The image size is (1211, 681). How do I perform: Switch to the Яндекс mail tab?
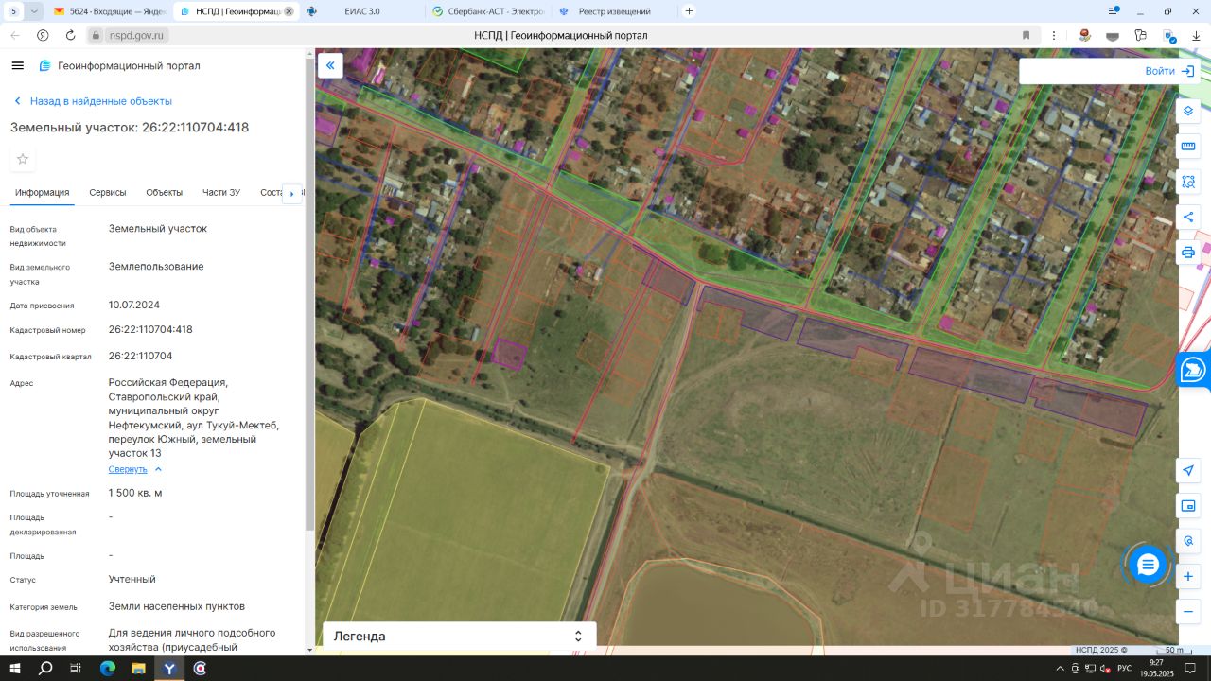coord(109,11)
